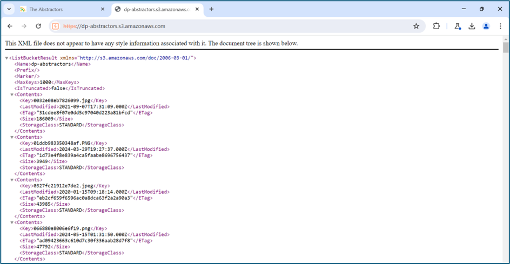Open the Extensions puzzle icon
This screenshot has height=264, width=510.
point(436,26)
